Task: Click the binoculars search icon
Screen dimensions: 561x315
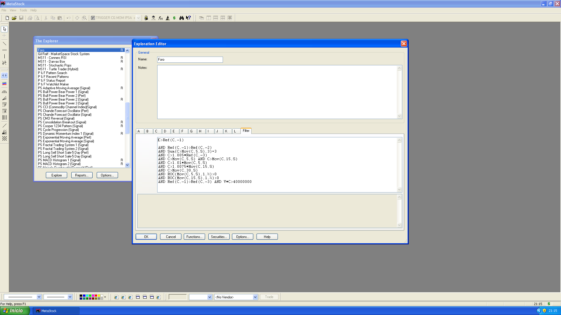Action: (181, 18)
